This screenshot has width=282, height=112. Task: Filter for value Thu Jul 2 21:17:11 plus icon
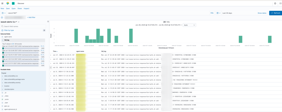point(42,63)
